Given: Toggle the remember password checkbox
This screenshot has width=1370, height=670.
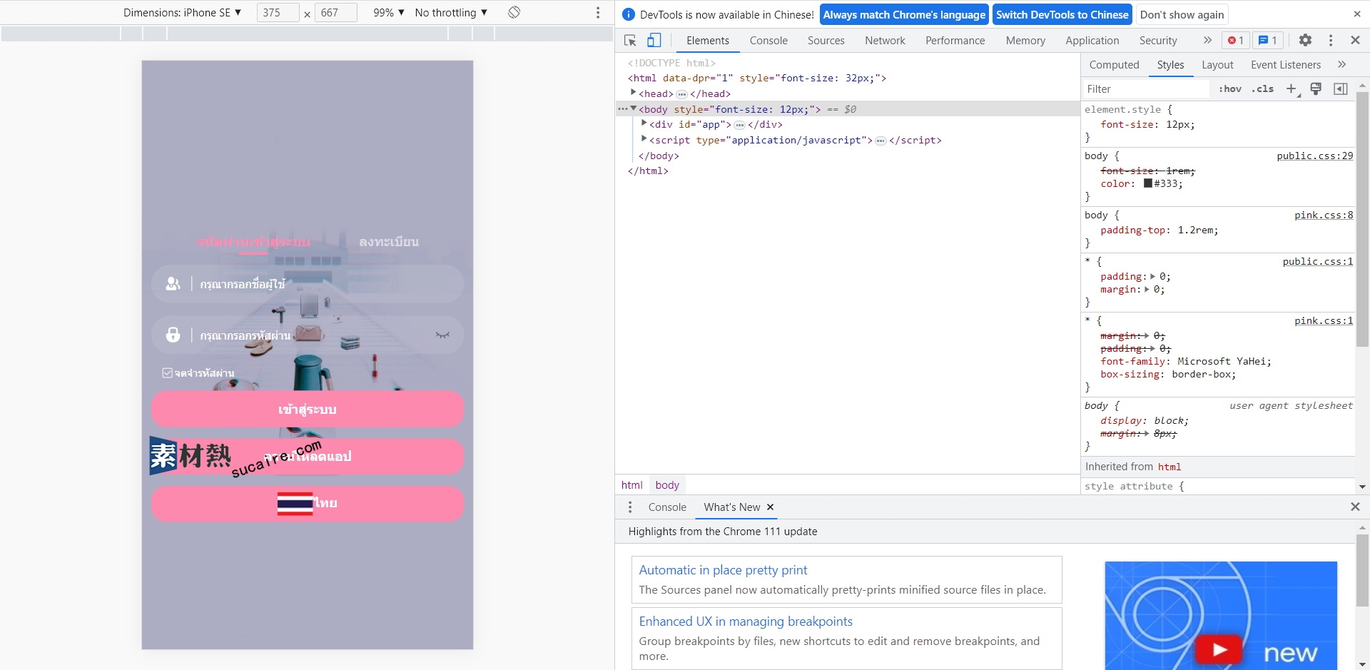Looking at the screenshot, I should pyautogui.click(x=167, y=372).
